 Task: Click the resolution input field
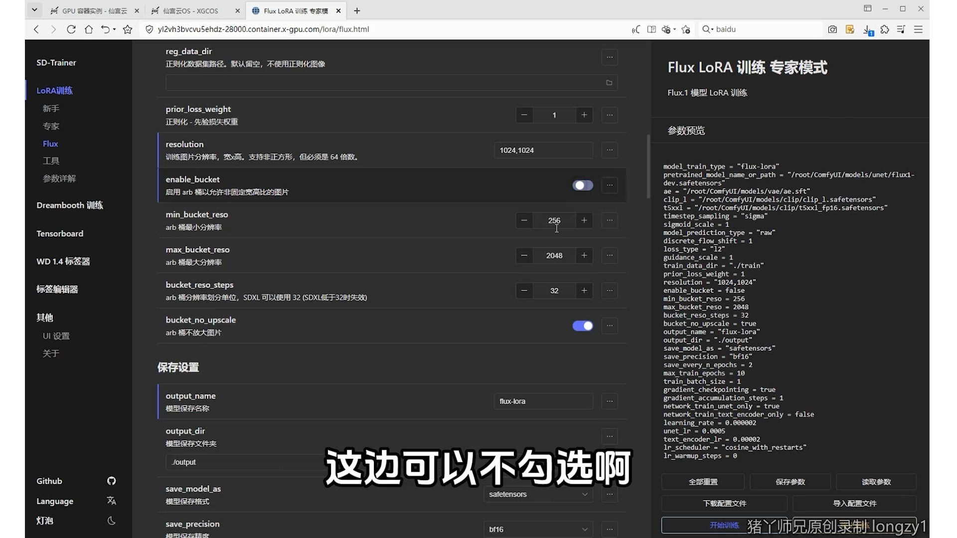543,150
